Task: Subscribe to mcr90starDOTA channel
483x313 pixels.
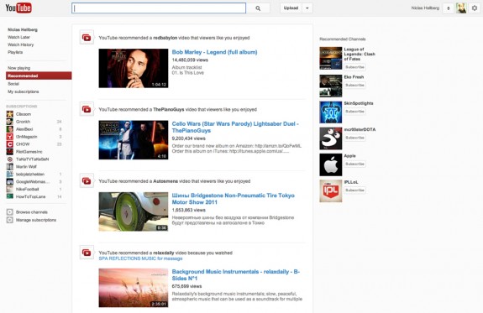Action: [354, 138]
